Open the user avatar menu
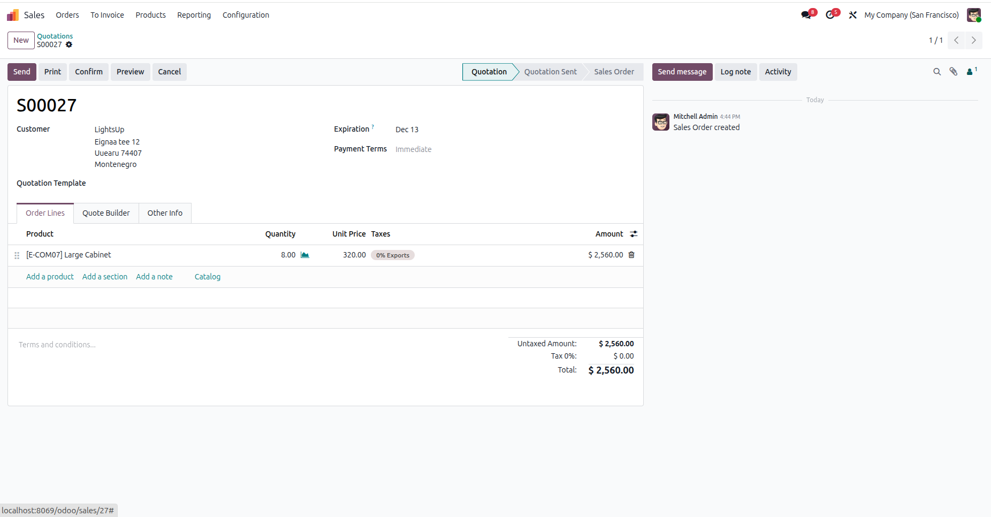 974,15
